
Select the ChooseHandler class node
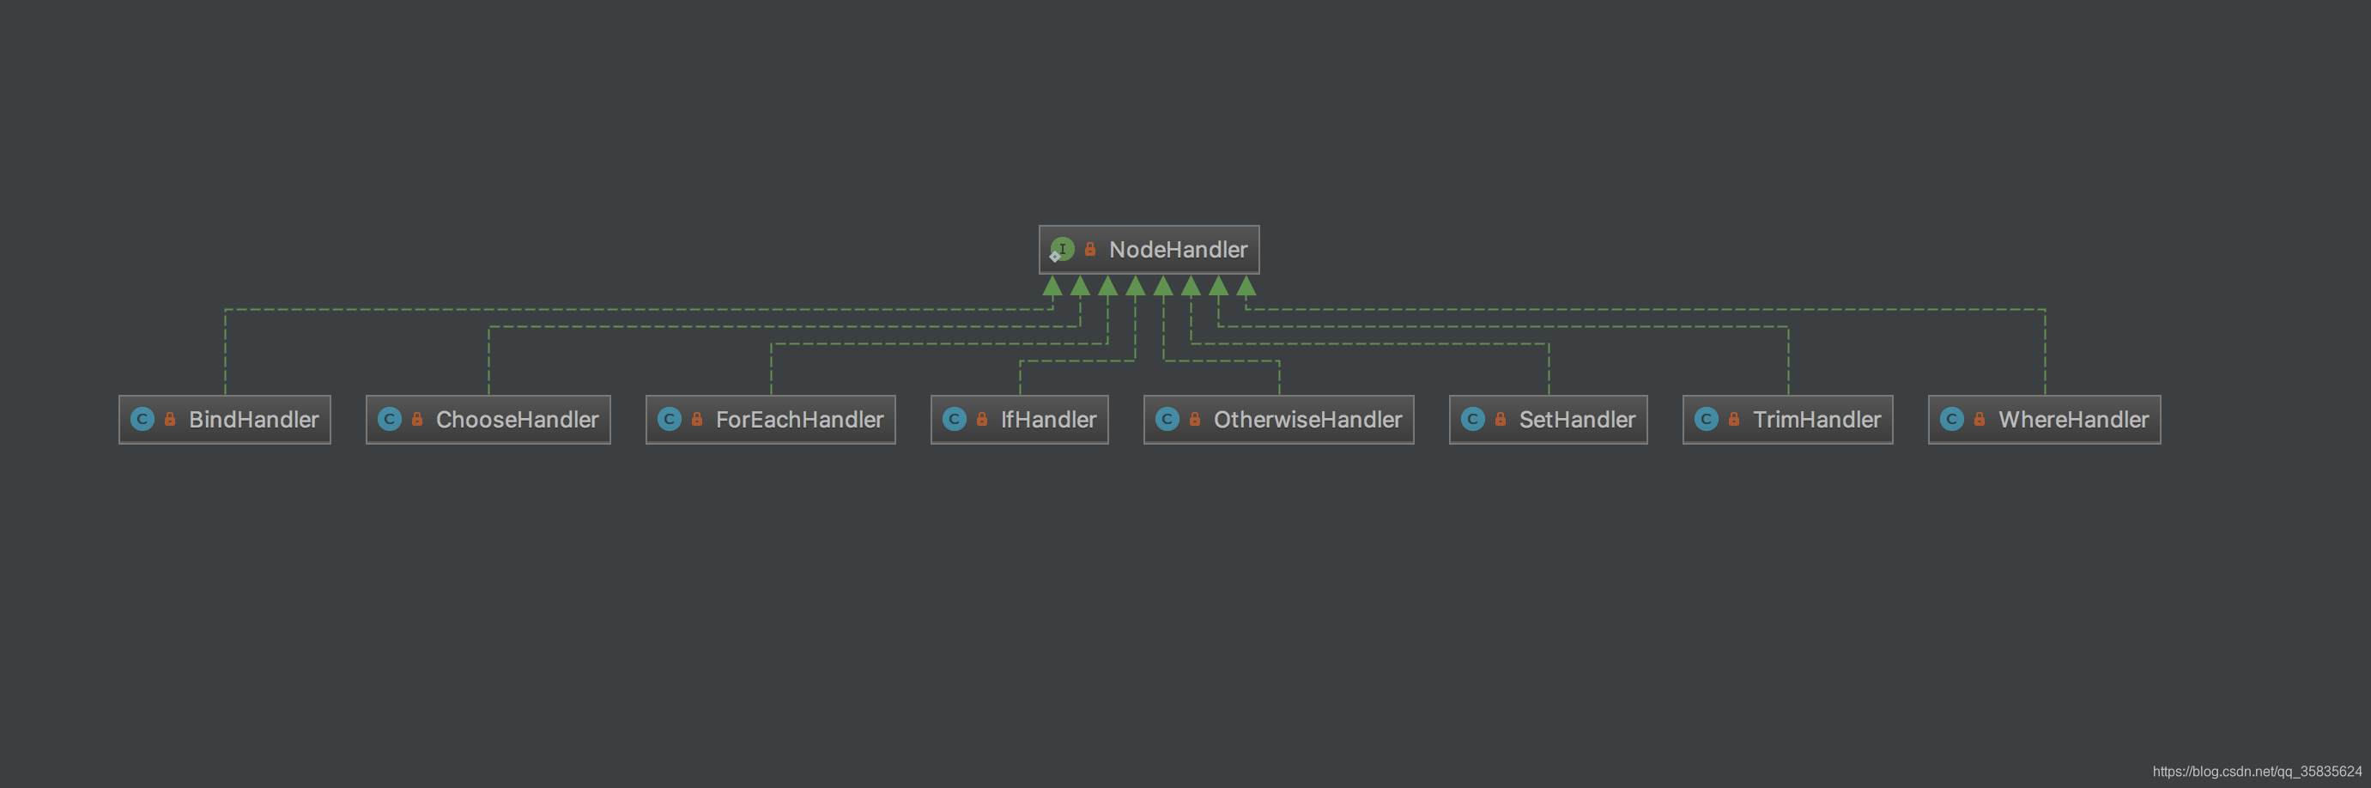tap(488, 420)
